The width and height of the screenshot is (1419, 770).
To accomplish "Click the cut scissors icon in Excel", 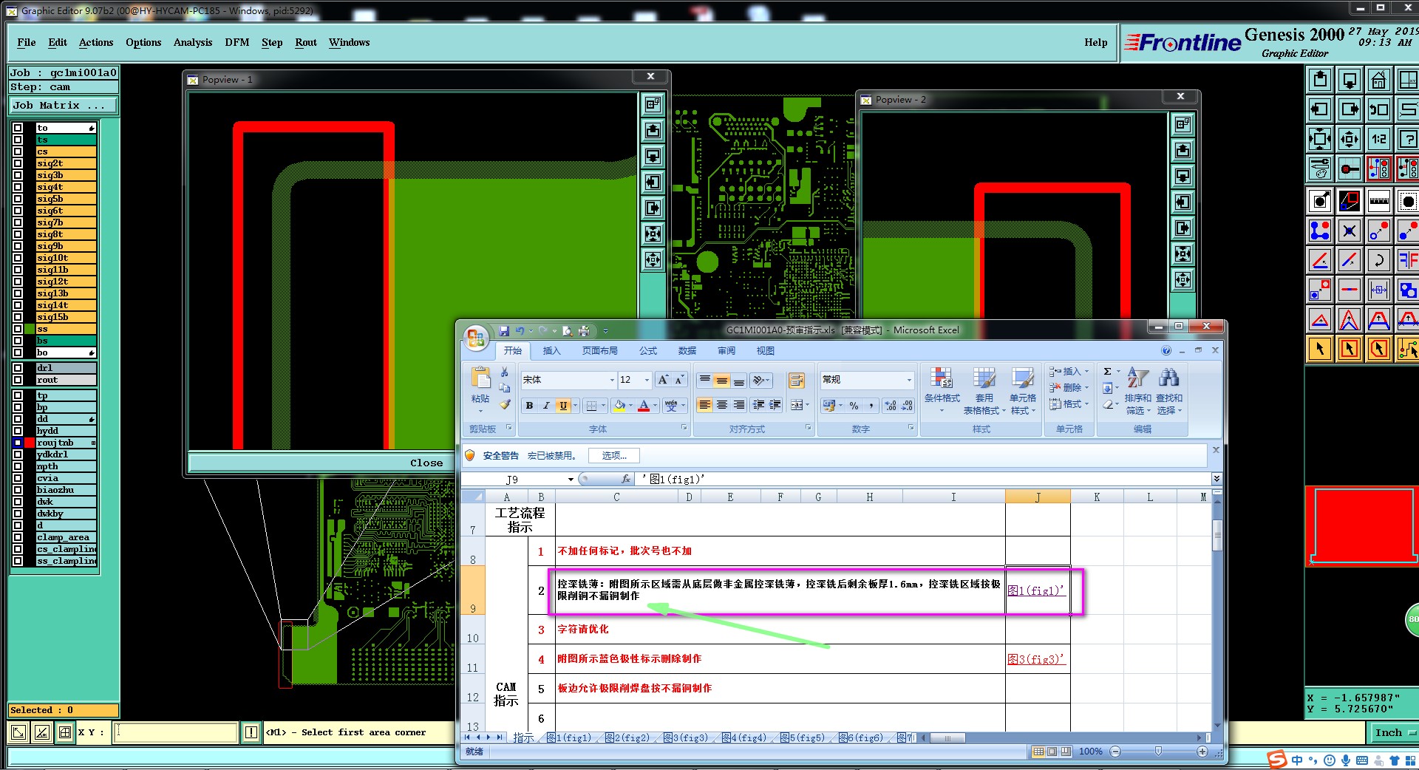I will [505, 372].
